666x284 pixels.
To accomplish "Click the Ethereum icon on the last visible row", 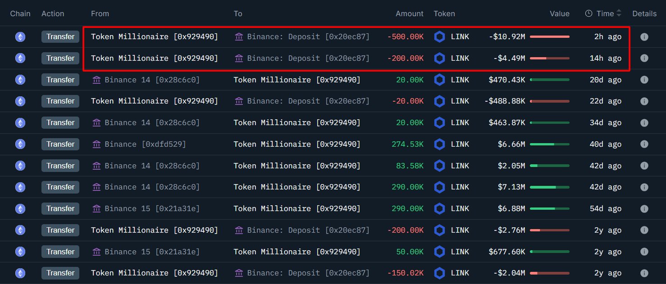I will click(20, 273).
